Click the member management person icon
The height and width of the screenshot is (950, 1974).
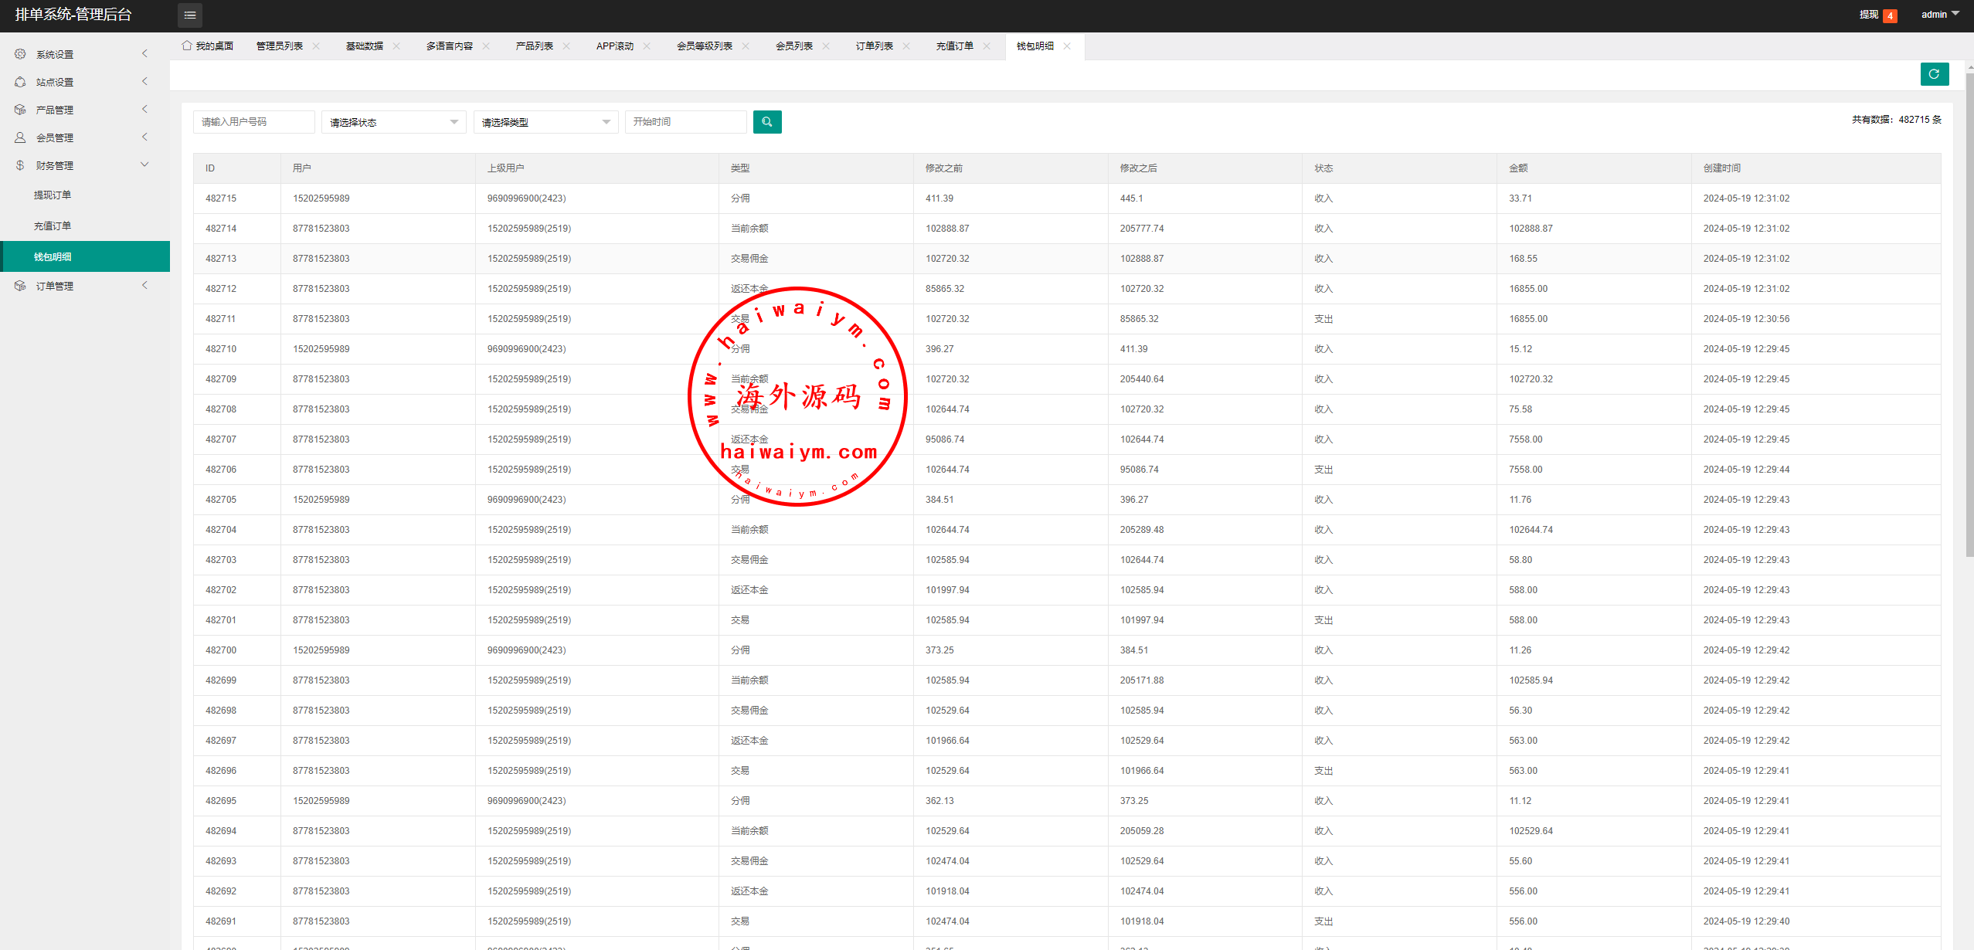[x=20, y=137]
